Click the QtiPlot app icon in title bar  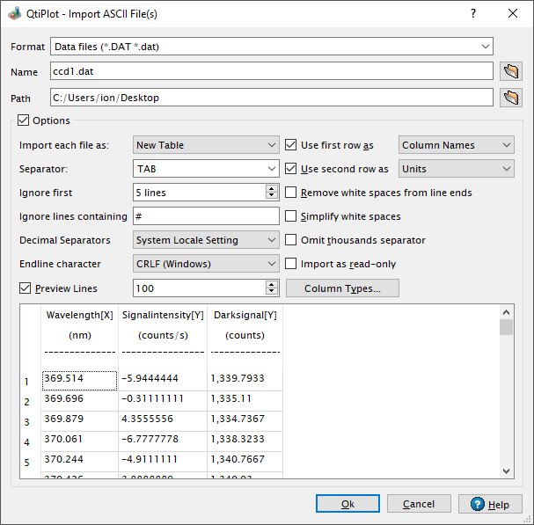pos(15,14)
